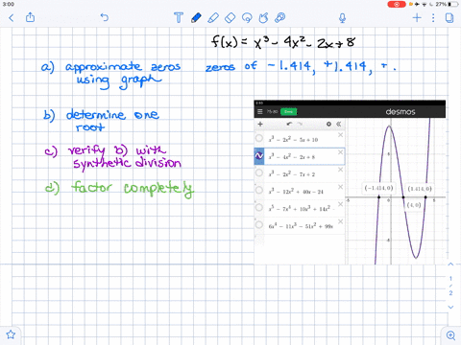Go back with the left chevron
461x345 pixels.
click(x=12, y=17)
